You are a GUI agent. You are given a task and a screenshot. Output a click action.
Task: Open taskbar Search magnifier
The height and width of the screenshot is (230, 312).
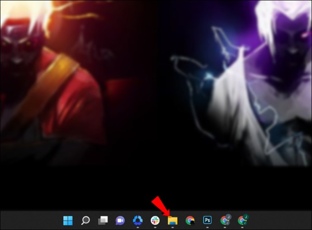click(85, 220)
